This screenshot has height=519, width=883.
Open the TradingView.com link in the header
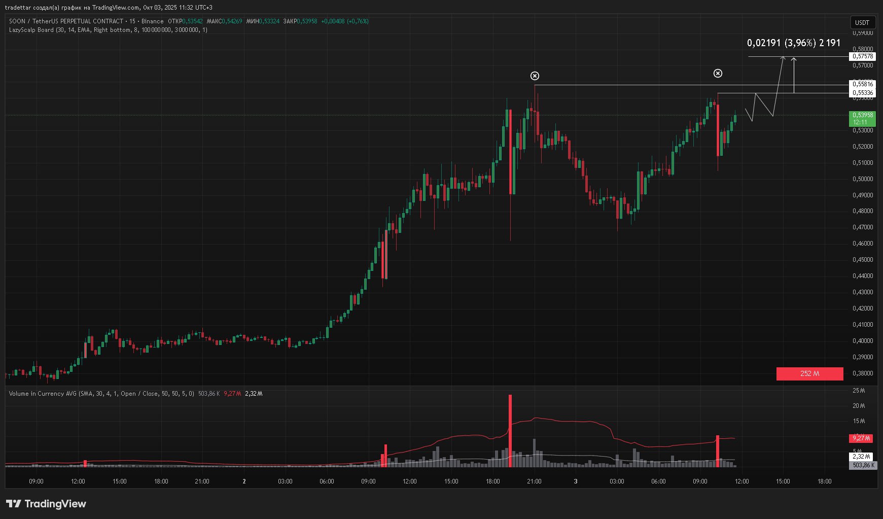click(116, 8)
